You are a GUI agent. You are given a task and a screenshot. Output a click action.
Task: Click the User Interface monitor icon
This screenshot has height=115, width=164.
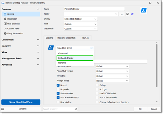click(5, 24)
